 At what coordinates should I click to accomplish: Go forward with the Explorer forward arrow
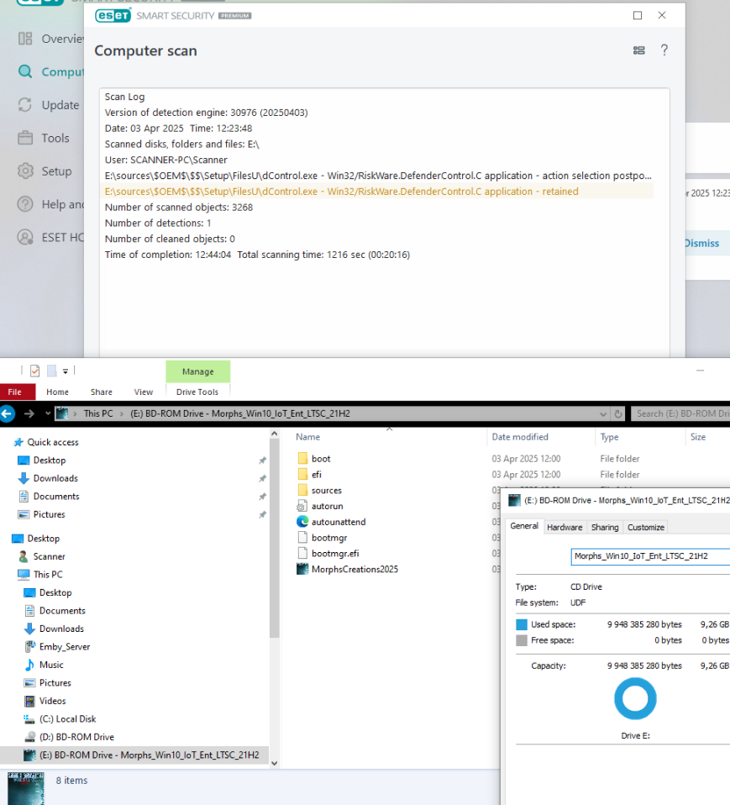(x=29, y=413)
